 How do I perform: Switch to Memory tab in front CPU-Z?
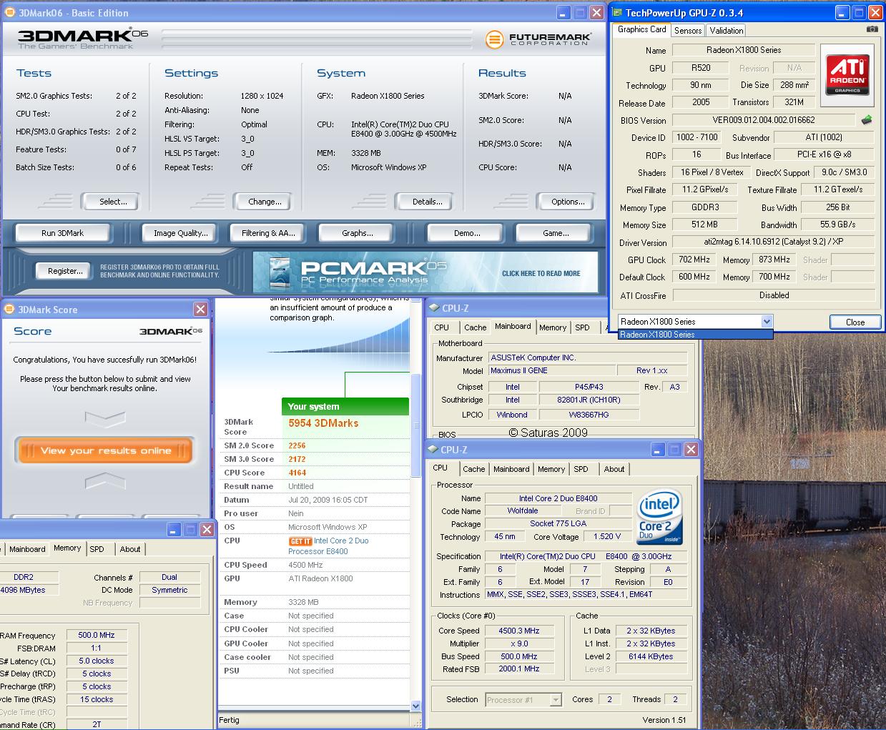(x=551, y=469)
